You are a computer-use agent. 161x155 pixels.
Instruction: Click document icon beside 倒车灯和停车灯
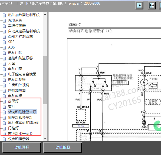pos(4,118)
